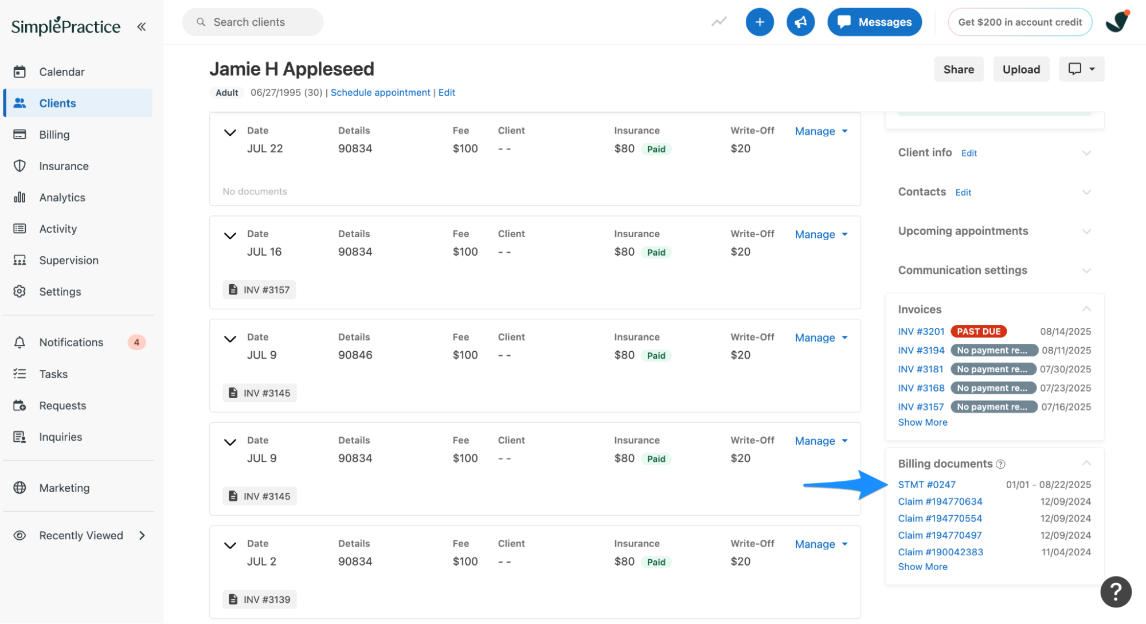
Task: Open Marketing globe icon
Action: pos(19,488)
